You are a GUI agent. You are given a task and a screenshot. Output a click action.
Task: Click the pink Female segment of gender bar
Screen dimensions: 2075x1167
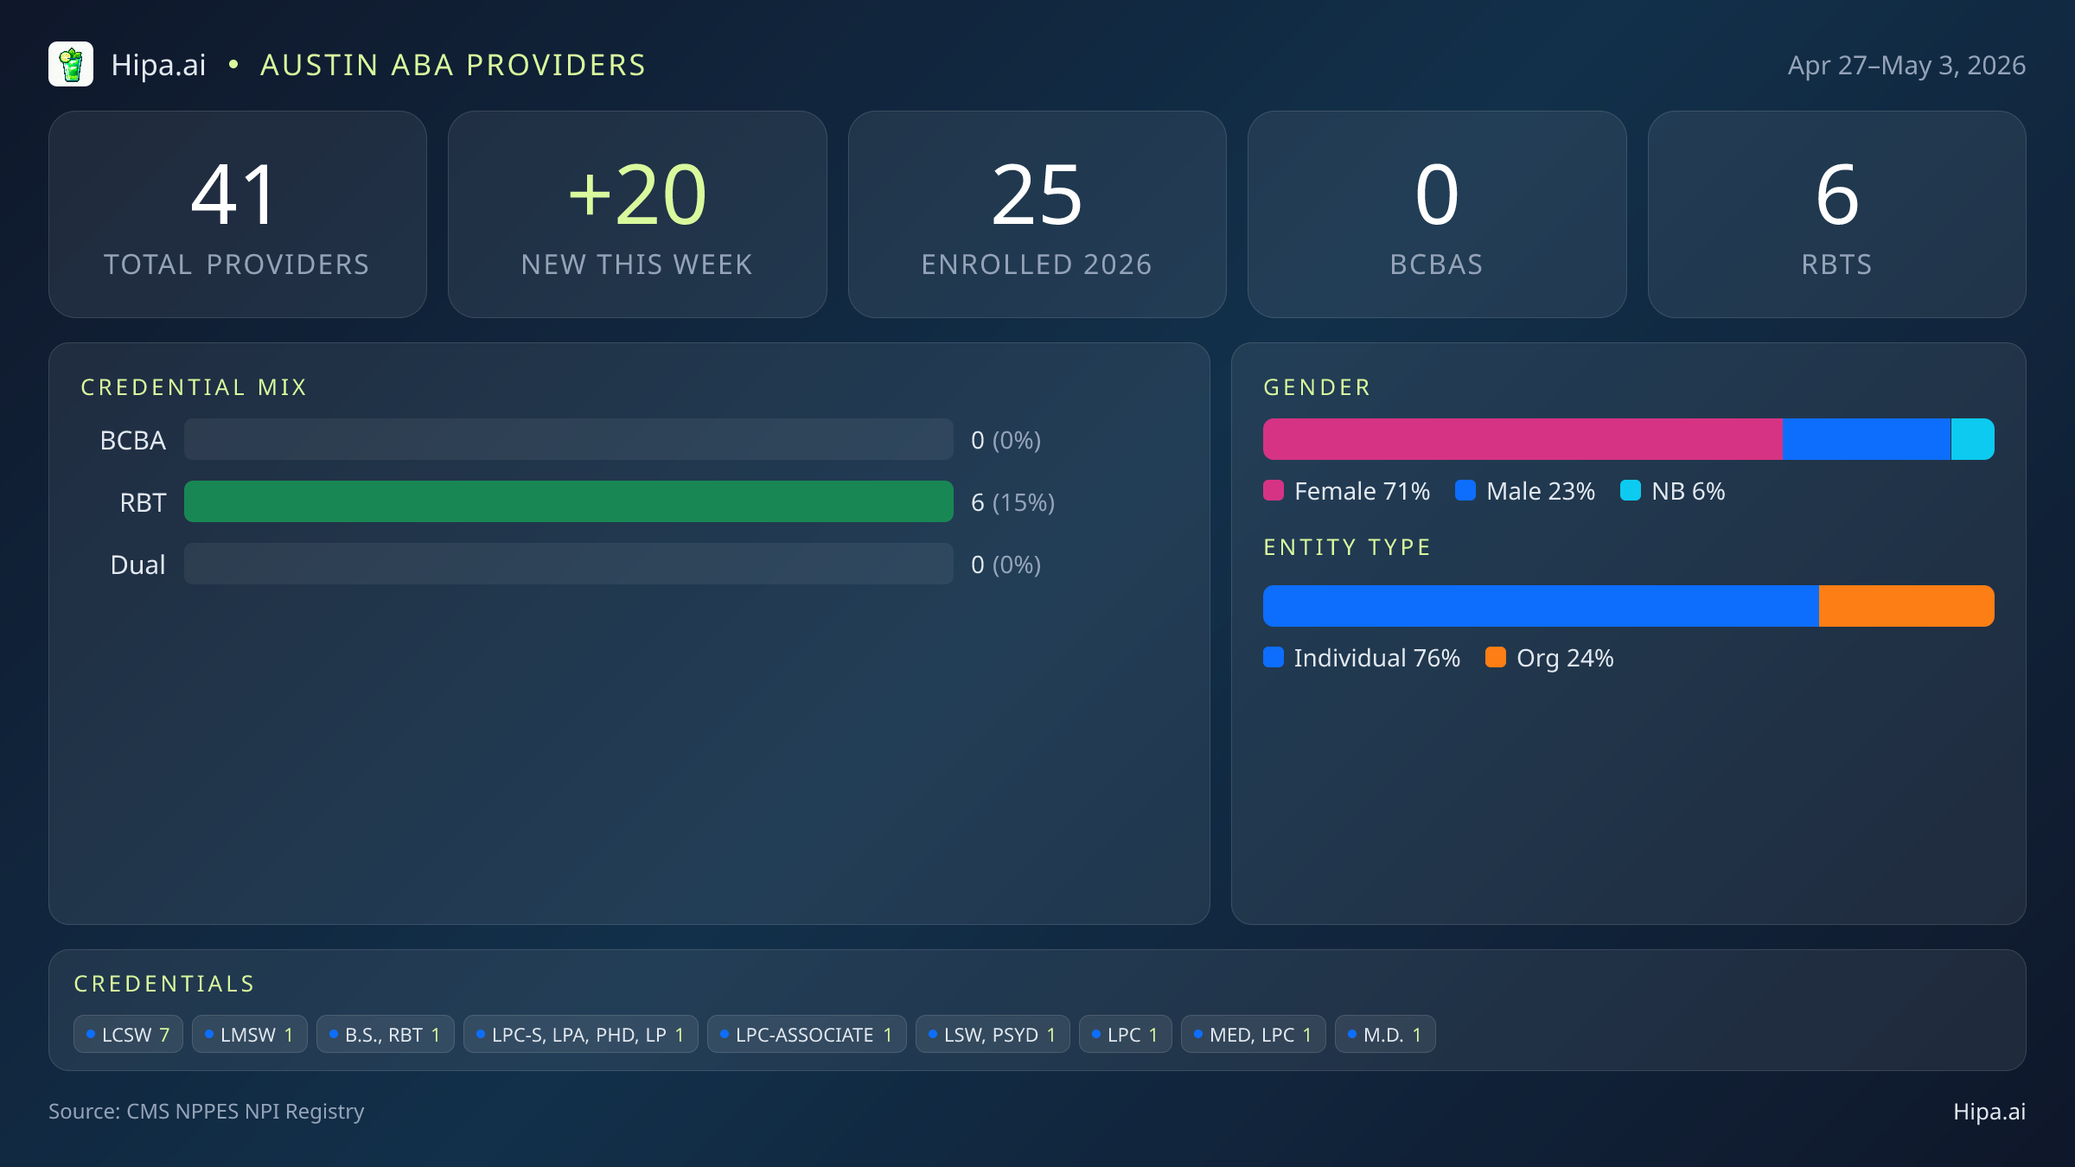(1523, 439)
